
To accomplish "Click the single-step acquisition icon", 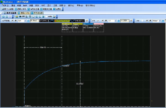I will [7, 17].
